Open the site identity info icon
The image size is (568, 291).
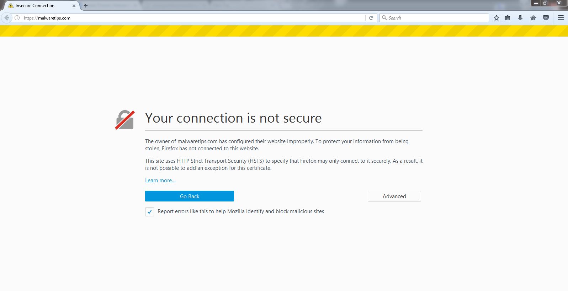tap(17, 18)
